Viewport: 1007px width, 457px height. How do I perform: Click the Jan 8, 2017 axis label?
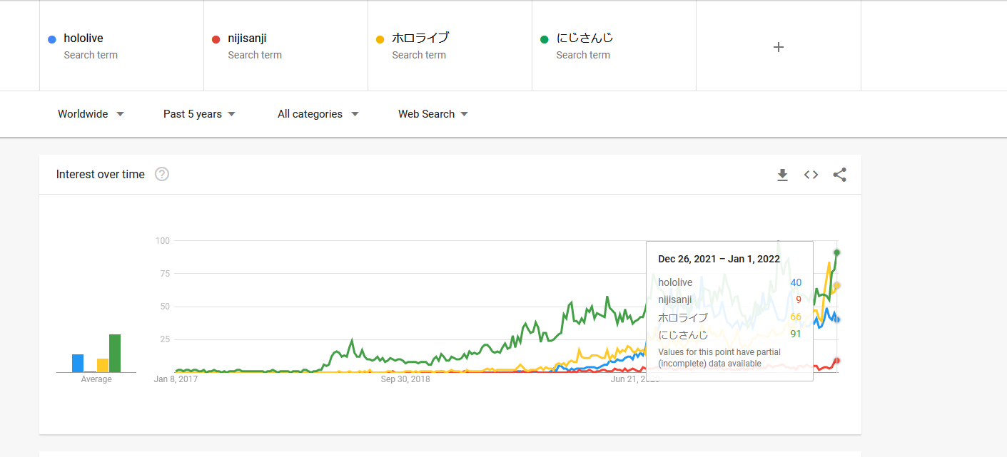click(176, 379)
